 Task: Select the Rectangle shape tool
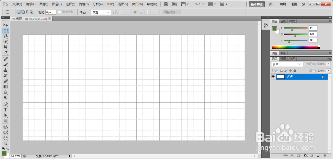(x=6, y=121)
